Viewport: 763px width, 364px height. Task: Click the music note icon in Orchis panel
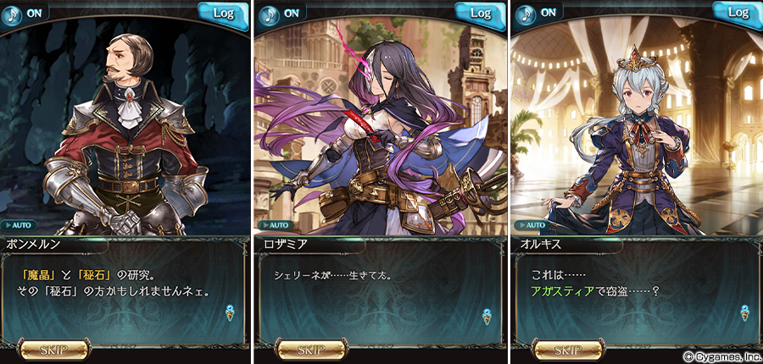tap(526, 15)
